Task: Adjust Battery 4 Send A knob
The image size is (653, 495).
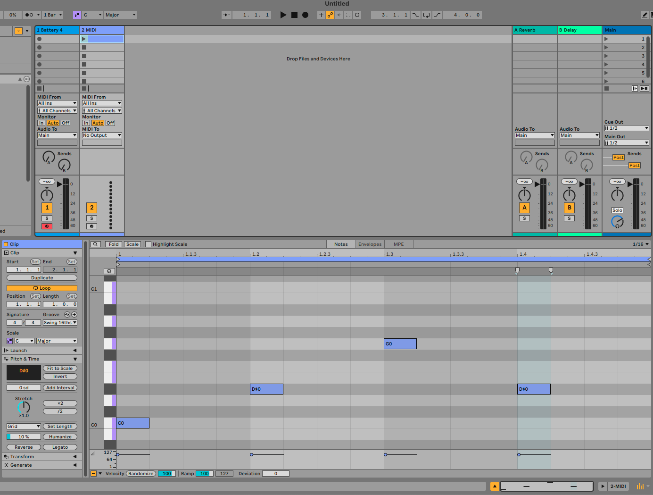Action: [49, 157]
